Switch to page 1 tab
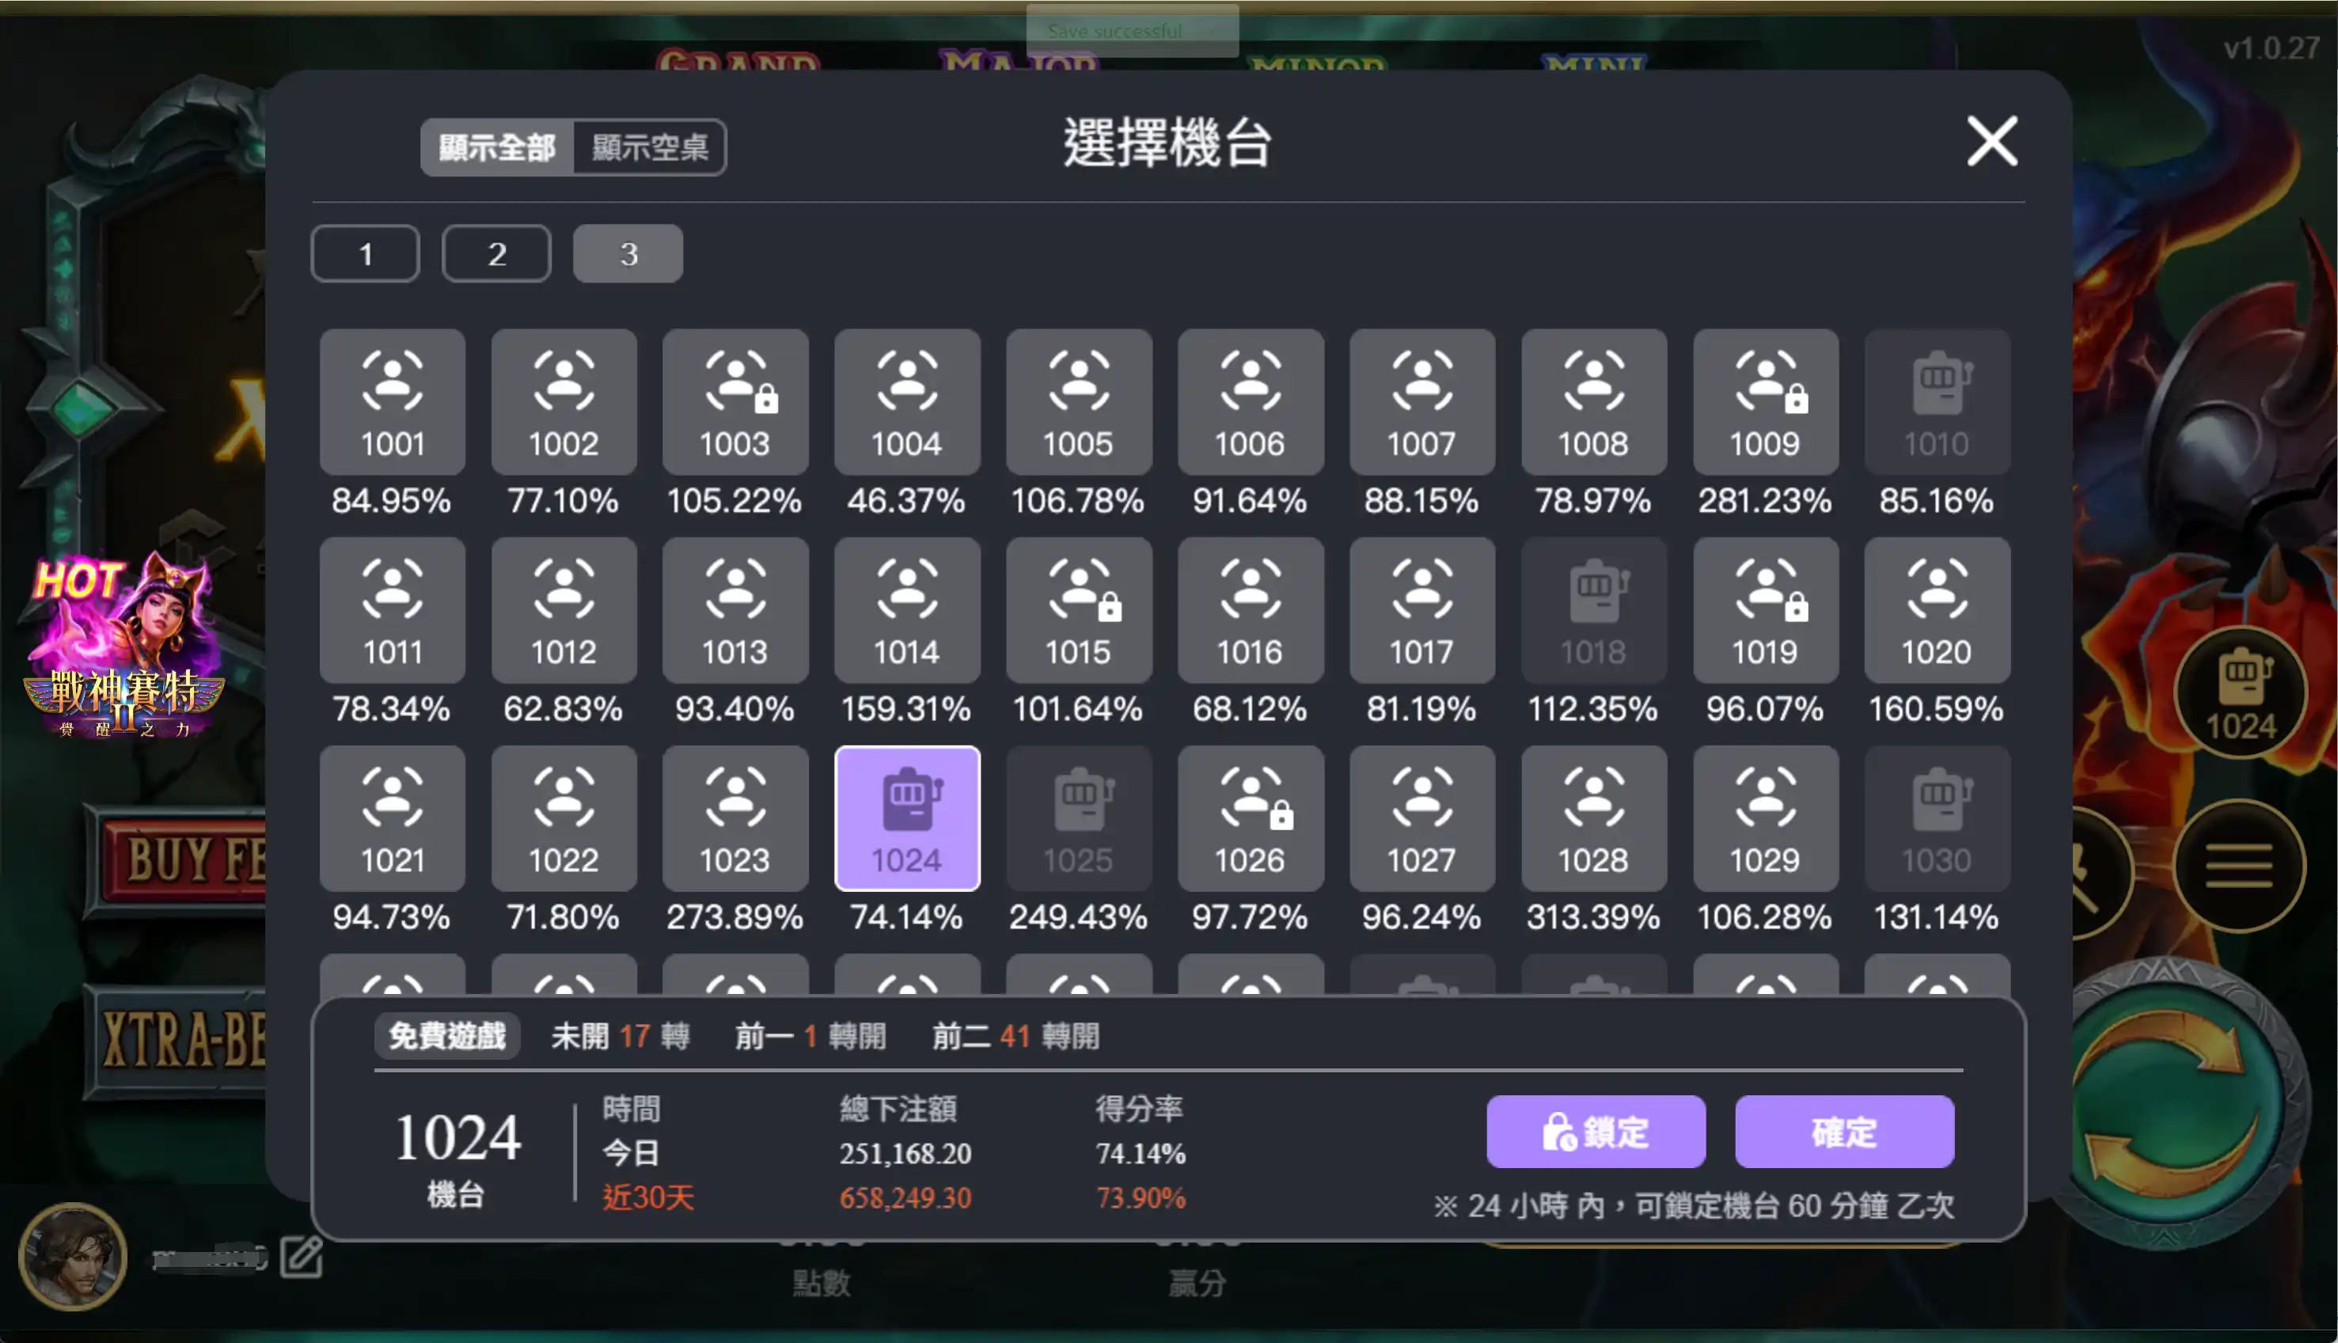This screenshot has height=1343, width=2338. pyautogui.click(x=365, y=254)
